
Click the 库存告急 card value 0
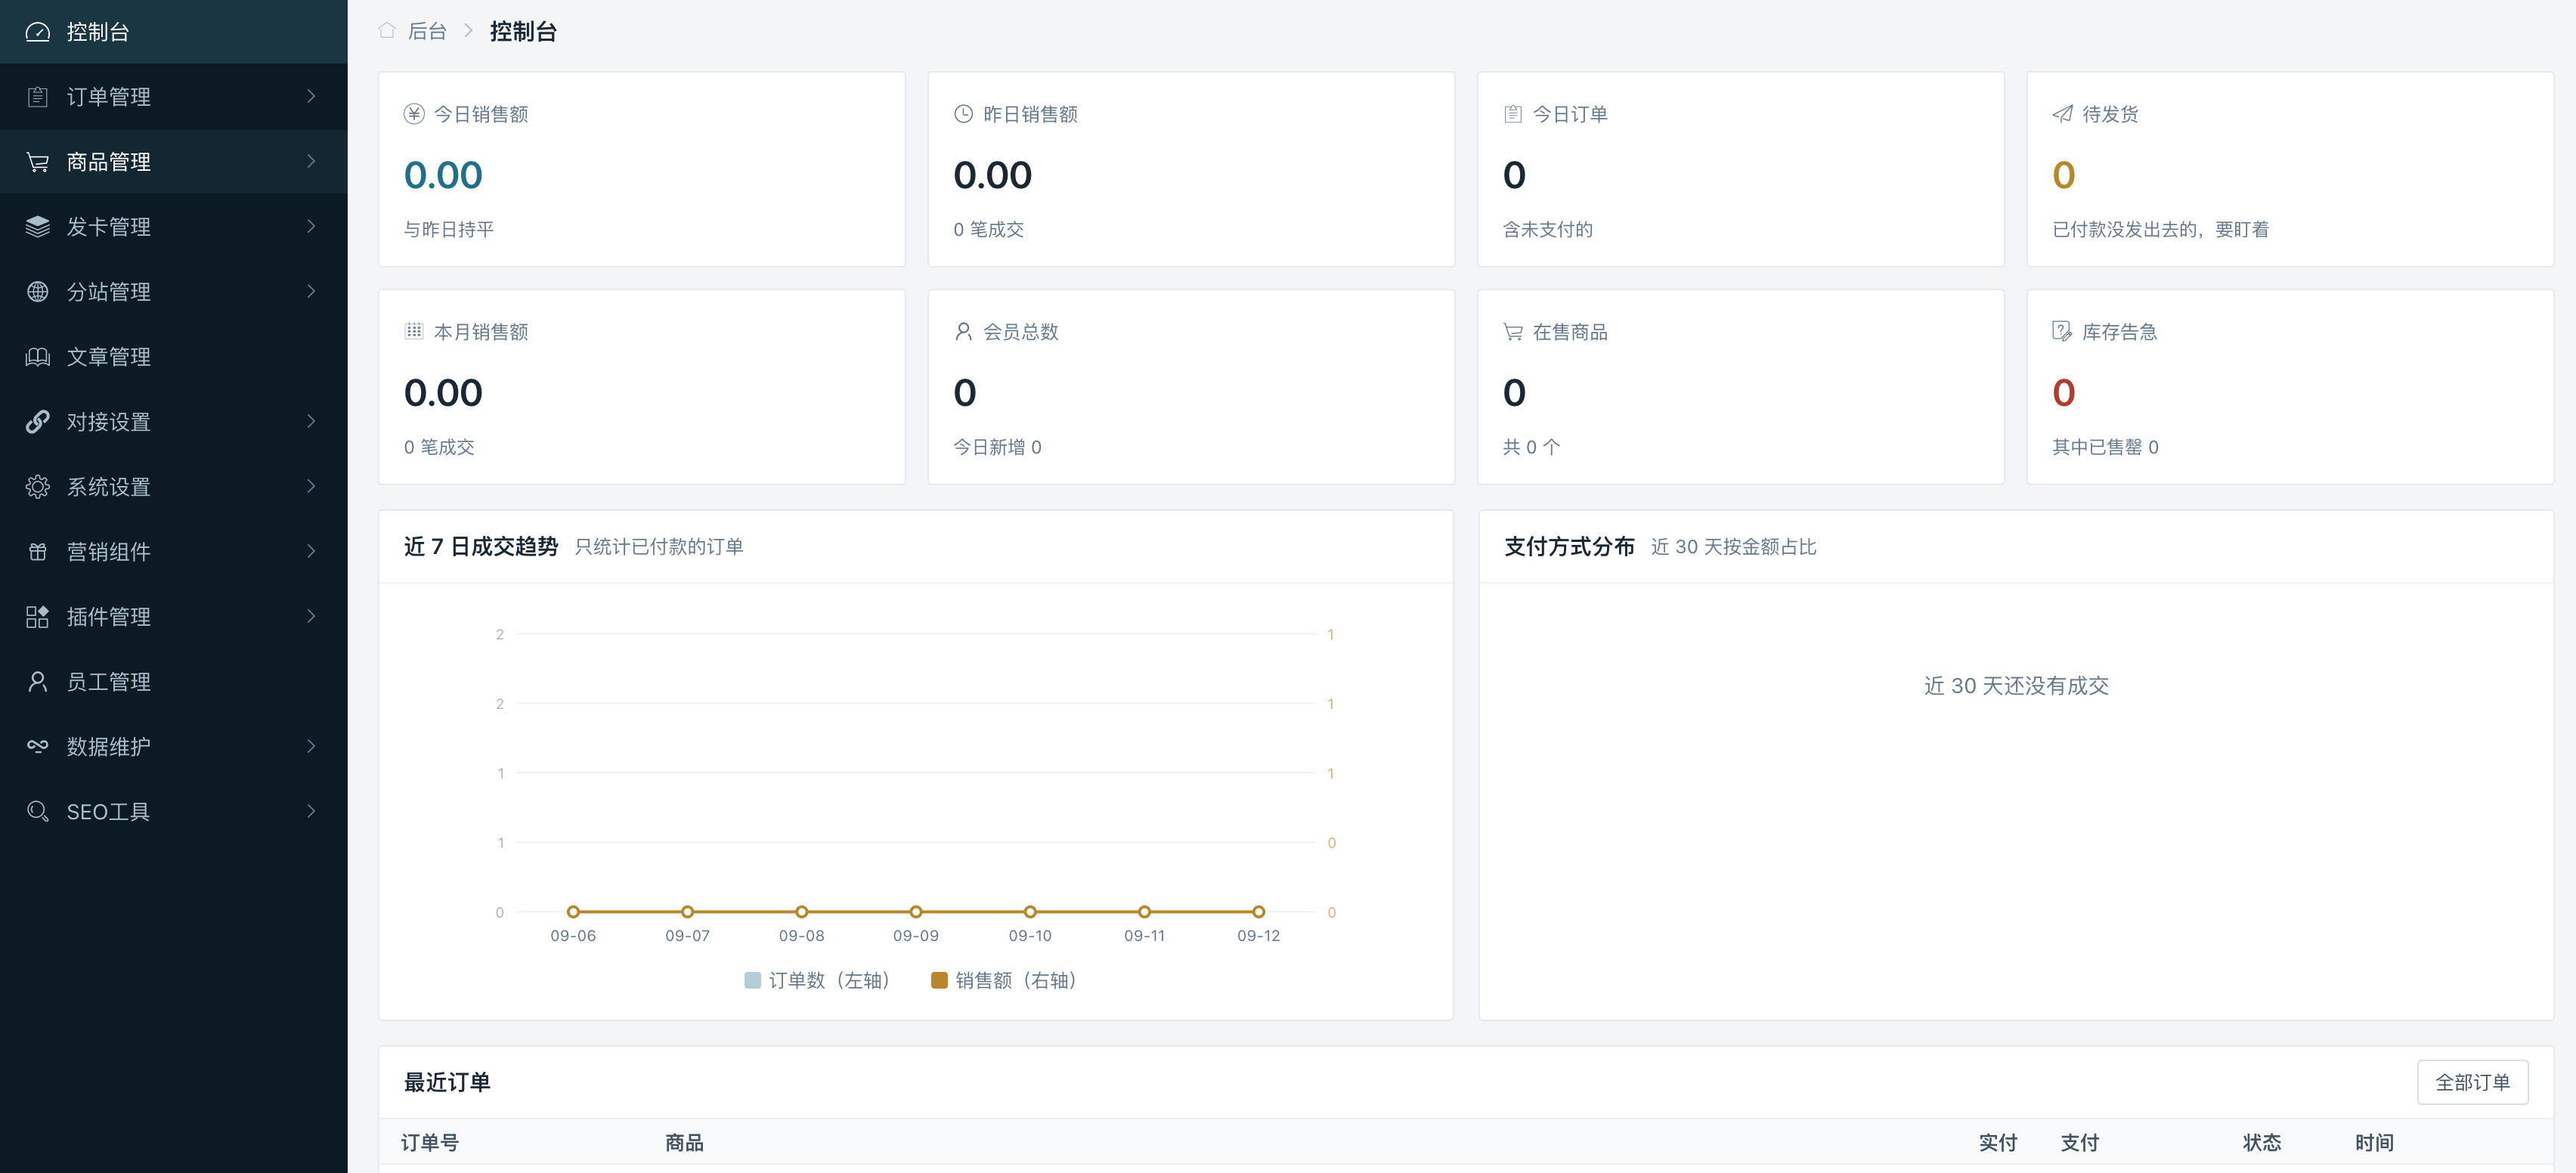(2063, 393)
